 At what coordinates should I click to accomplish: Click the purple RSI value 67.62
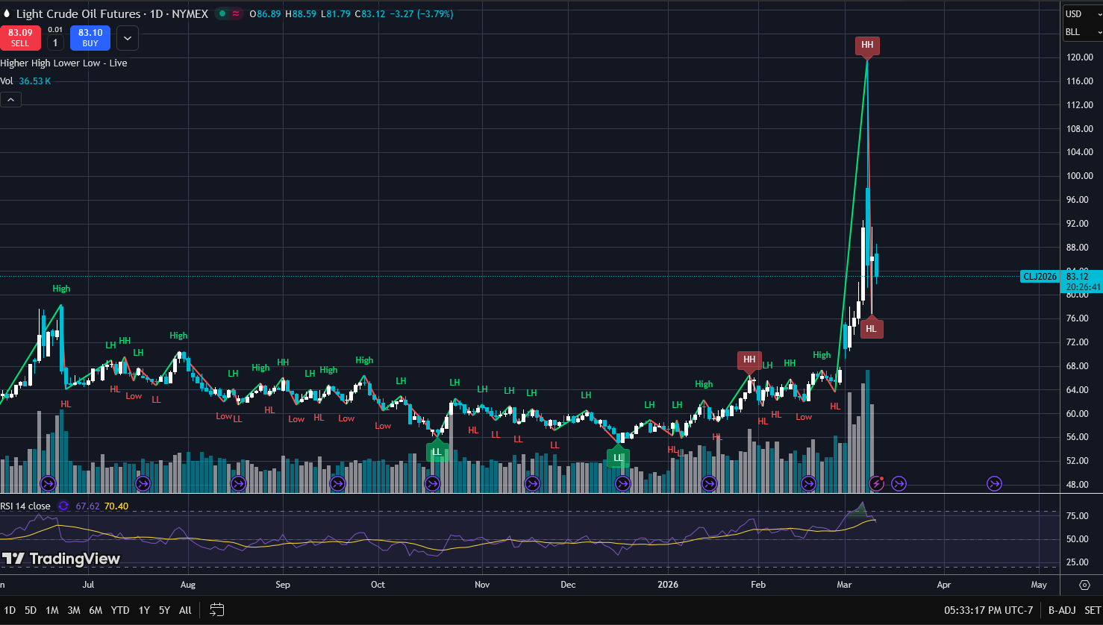(x=87, y=506)
